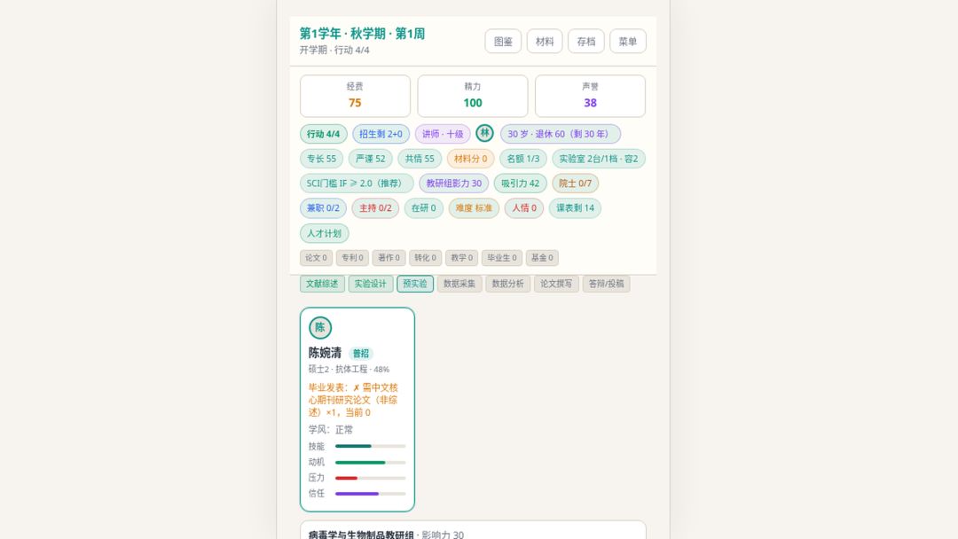Select the 数据分析 stage tab

point(507,284)
